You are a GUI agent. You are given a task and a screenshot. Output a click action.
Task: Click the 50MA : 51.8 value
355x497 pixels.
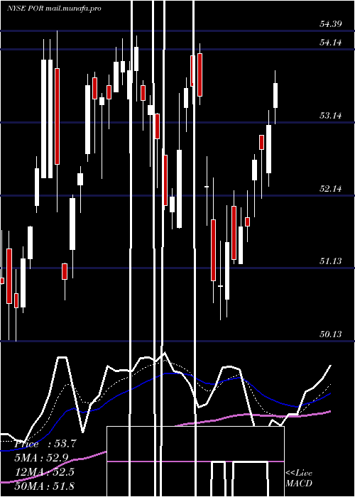pyautogui.click(x=45, y=486)
